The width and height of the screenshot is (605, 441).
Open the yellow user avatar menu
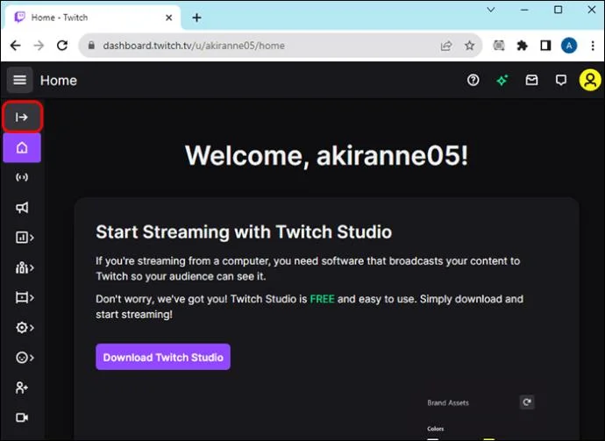point(589,81)
